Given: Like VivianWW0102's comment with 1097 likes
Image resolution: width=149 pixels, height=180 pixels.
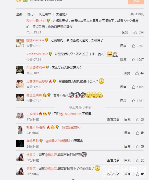Looking at the screenshot, I should coord(138,60).
